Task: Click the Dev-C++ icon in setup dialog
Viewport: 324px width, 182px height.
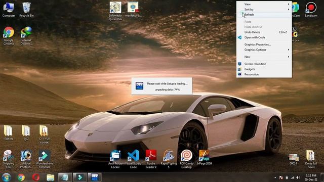Action: [x=139, y=86]
